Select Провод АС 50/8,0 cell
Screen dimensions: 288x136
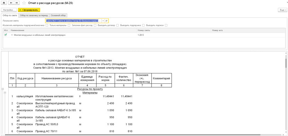coord(57,126)
